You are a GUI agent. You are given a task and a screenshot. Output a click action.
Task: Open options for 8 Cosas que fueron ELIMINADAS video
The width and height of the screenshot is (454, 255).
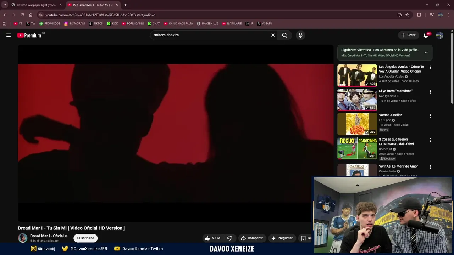[431, 140]
